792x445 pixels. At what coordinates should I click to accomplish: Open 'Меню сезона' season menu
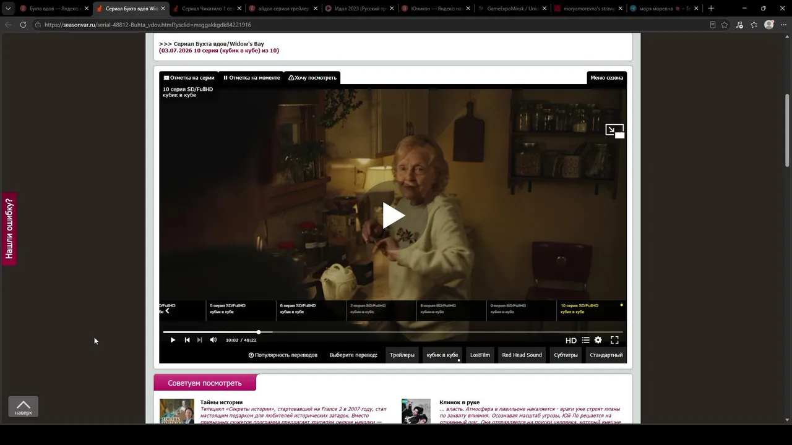606,78
